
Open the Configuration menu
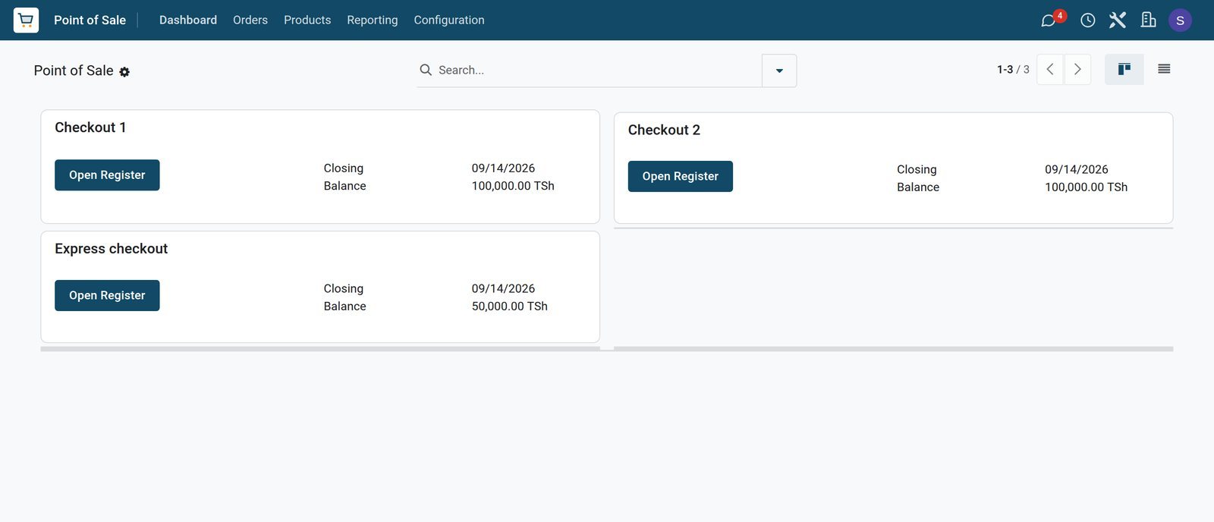click(x=449, y=20)
